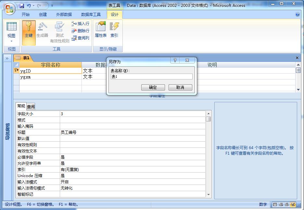Switch to PivotChart view status bar icon
304x210 pixels.
pyautogui.click(x=287, y=204)
